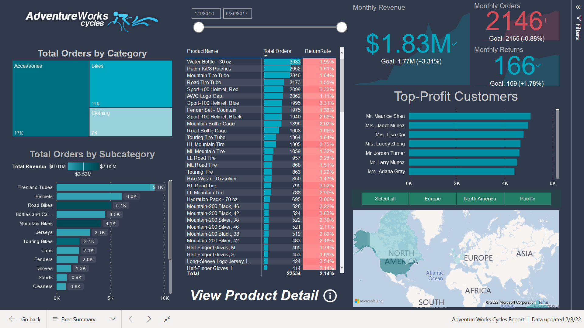Click the previous page arrow in bottom bar
Image resolution: width=584 pixels, height=328 pixels.
pos(130,319)
